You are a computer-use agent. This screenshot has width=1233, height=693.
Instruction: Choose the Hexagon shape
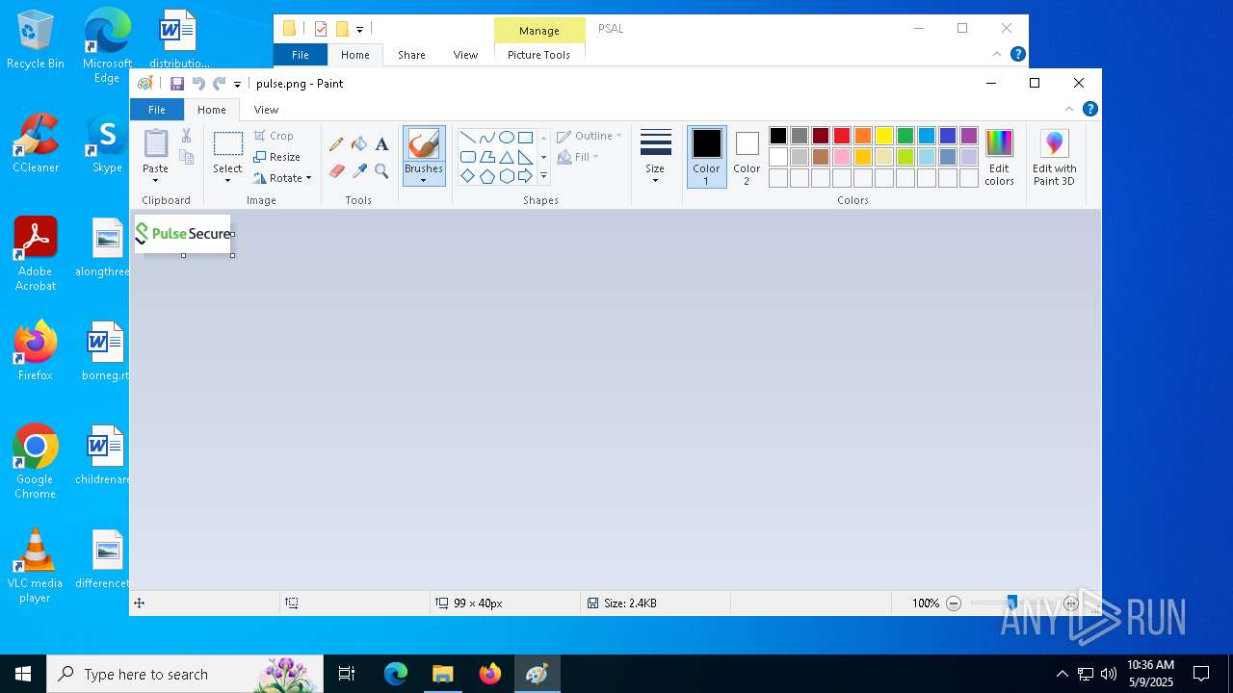tap(506, 176)
